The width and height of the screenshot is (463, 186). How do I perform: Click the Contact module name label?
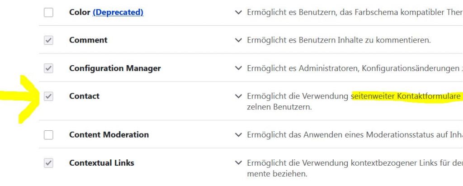point(84,96)
